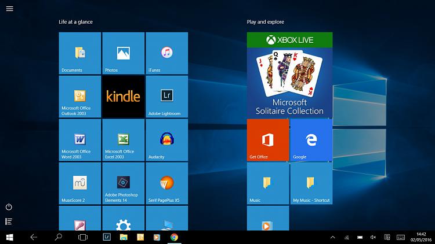
Task: Open the microphone app tile in bottom row
Action: (x=80, y=219)
